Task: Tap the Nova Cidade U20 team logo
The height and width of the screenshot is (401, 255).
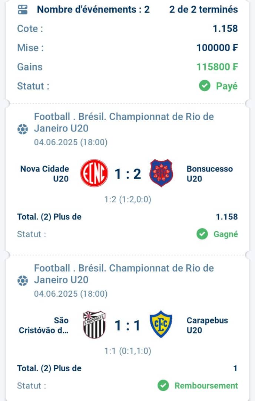Action: click(94, 173)
